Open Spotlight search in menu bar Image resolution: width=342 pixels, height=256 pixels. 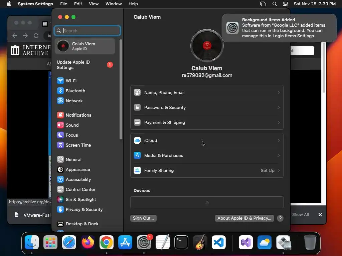point(275,4)
